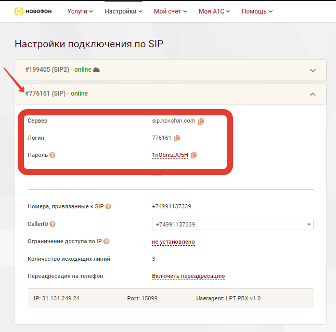
Task: Click the login value 776161
Action: [x=162, y=138]
